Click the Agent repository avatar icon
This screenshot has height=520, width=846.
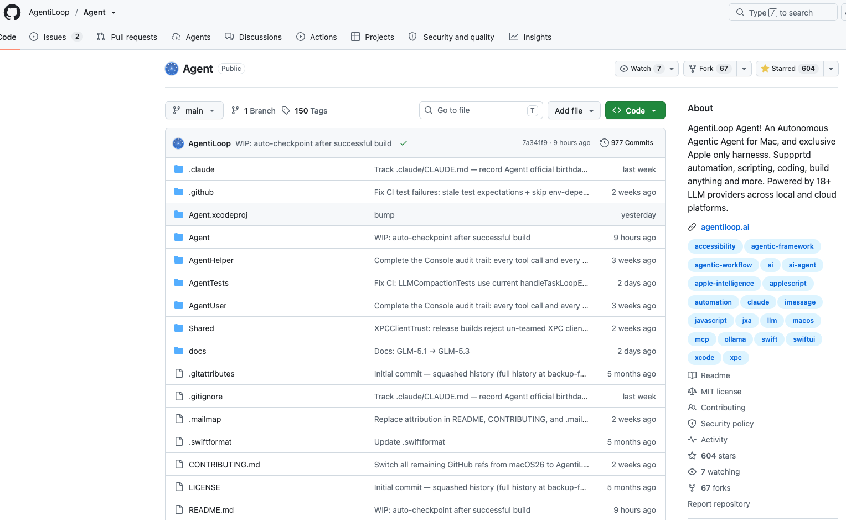click(172, 69)
